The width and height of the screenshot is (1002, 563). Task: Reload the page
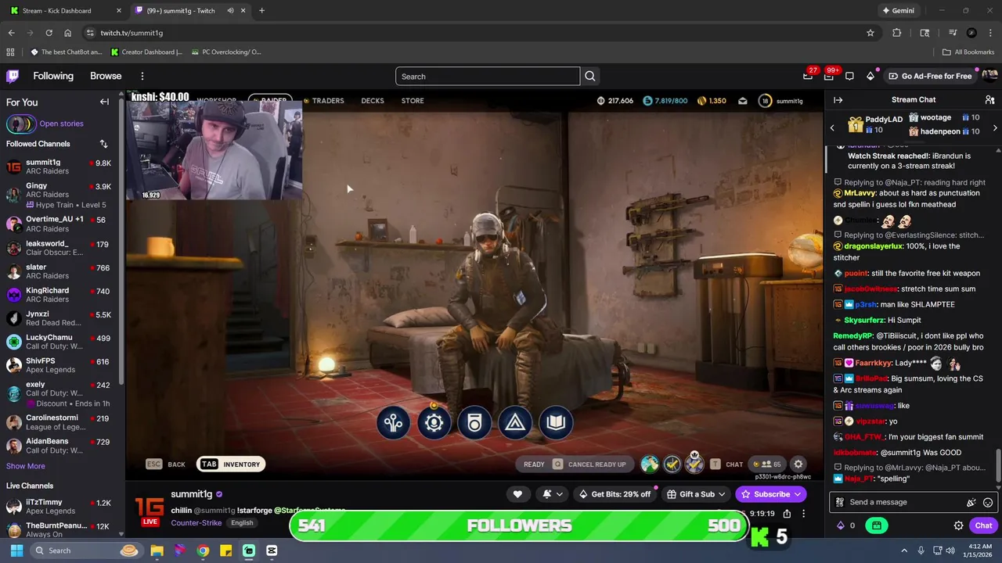[x=49, y=33]
